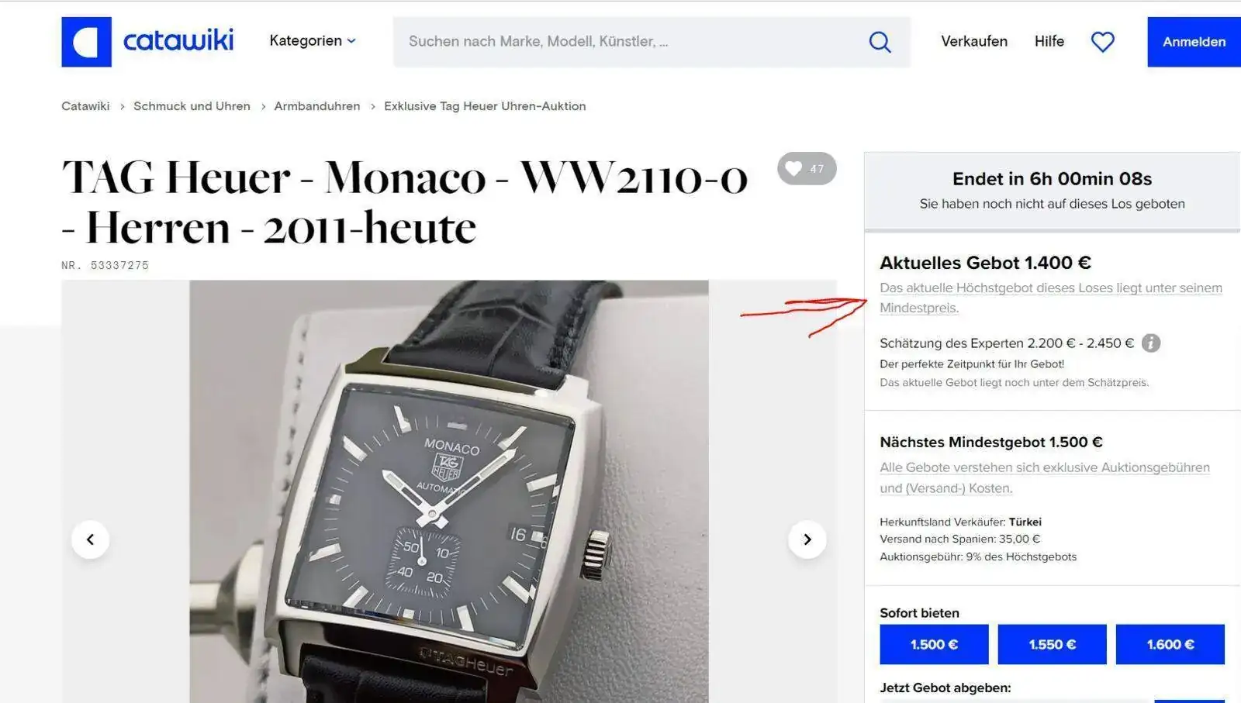Open the Verkaufen menu item
Screen dimensions: 1241x703
pyautogui.click(x=974, y=41)
